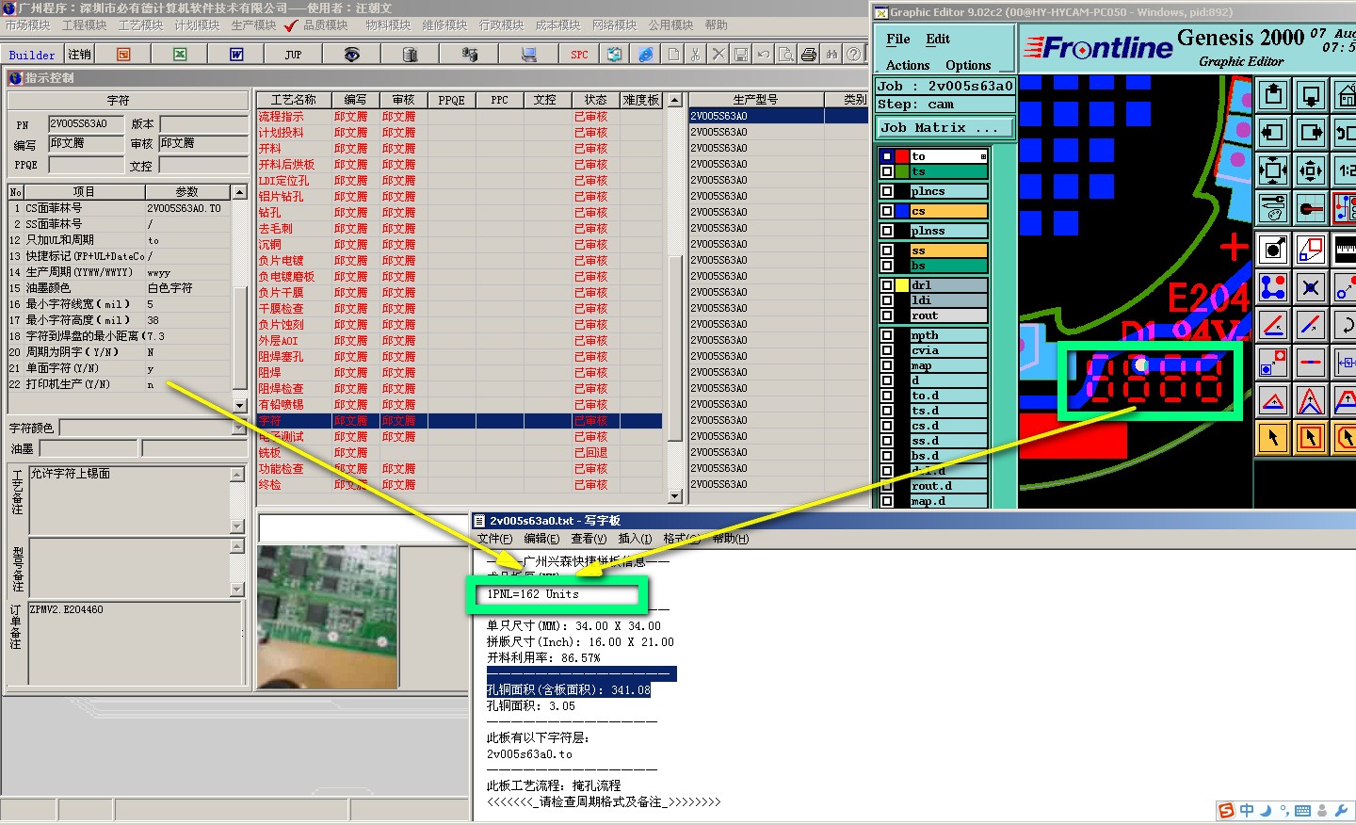1356x825 pixels.
Task: Toggle the 'cs' layer checkbox
Action: click(887, 211)
